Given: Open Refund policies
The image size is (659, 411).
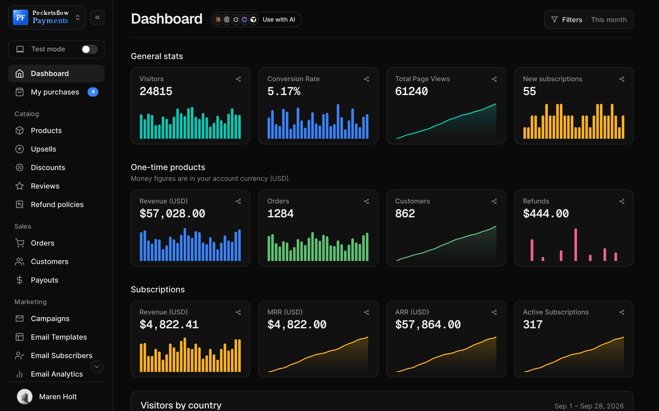Looking at the screenshot, I should [56, 205].
